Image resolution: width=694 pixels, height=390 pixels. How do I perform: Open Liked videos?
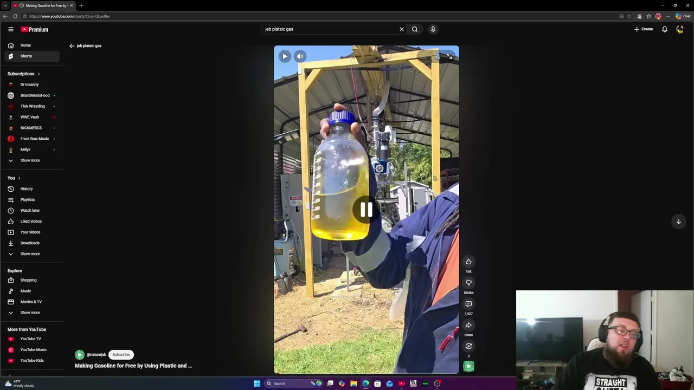coord(33,222)
